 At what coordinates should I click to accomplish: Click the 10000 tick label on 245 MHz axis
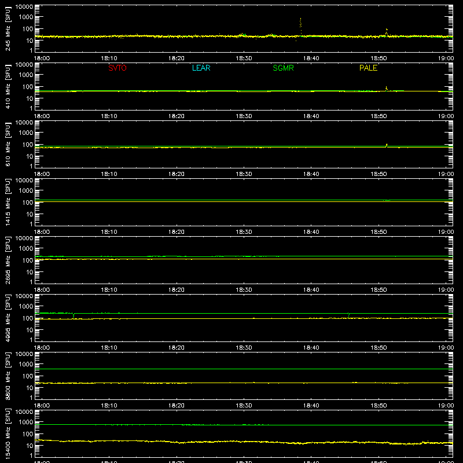click(x=24, y=7)
